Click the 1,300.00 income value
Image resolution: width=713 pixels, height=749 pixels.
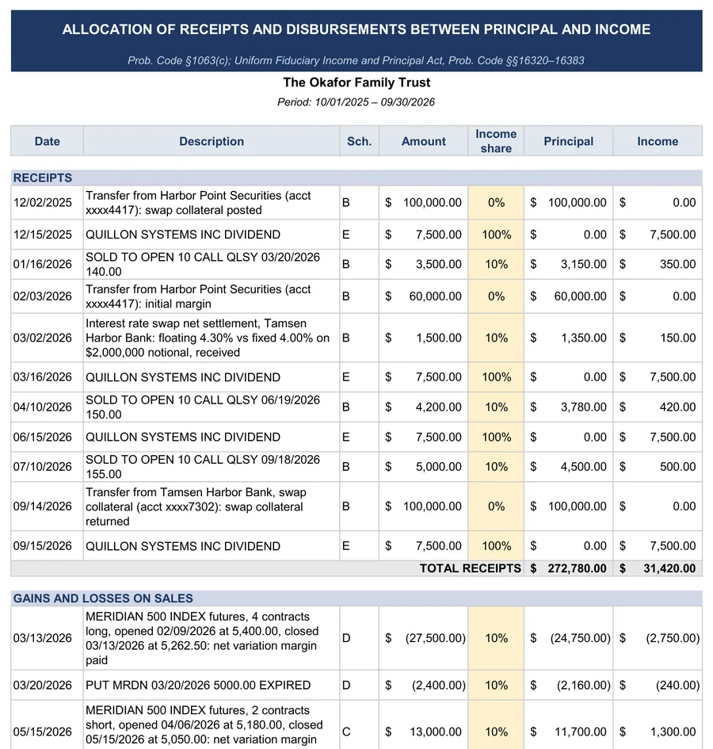[x=673, y=732]
